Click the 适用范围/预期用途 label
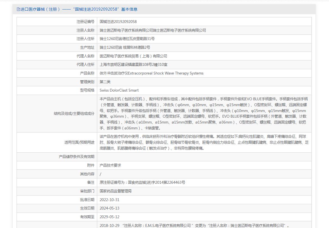 click(80, 142)
